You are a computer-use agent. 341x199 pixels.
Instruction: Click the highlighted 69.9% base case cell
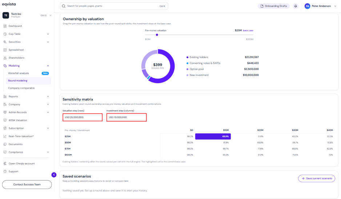tap(213, 137)
